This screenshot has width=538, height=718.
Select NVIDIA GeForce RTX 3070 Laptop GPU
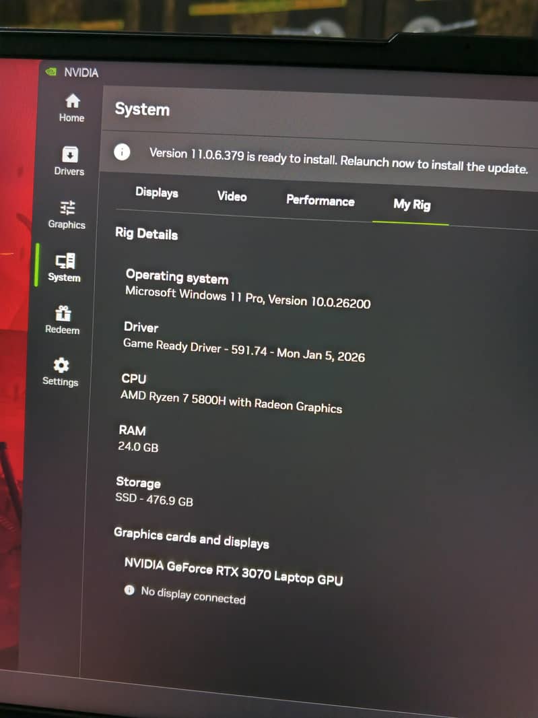click(x=234, y=571)
